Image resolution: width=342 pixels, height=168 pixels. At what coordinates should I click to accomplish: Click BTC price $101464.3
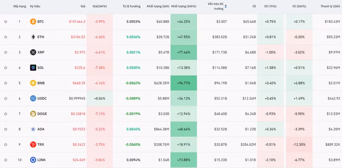(x=77, y=22)
